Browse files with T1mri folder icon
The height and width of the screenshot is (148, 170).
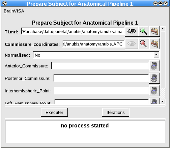pyautogui.click(x=154, y=31)
